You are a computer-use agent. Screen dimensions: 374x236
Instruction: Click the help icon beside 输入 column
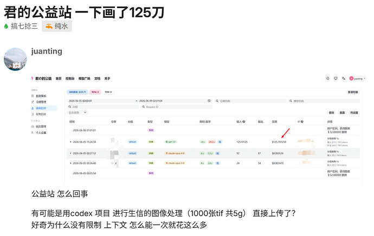pyautogui.click(x=244, y=122)
